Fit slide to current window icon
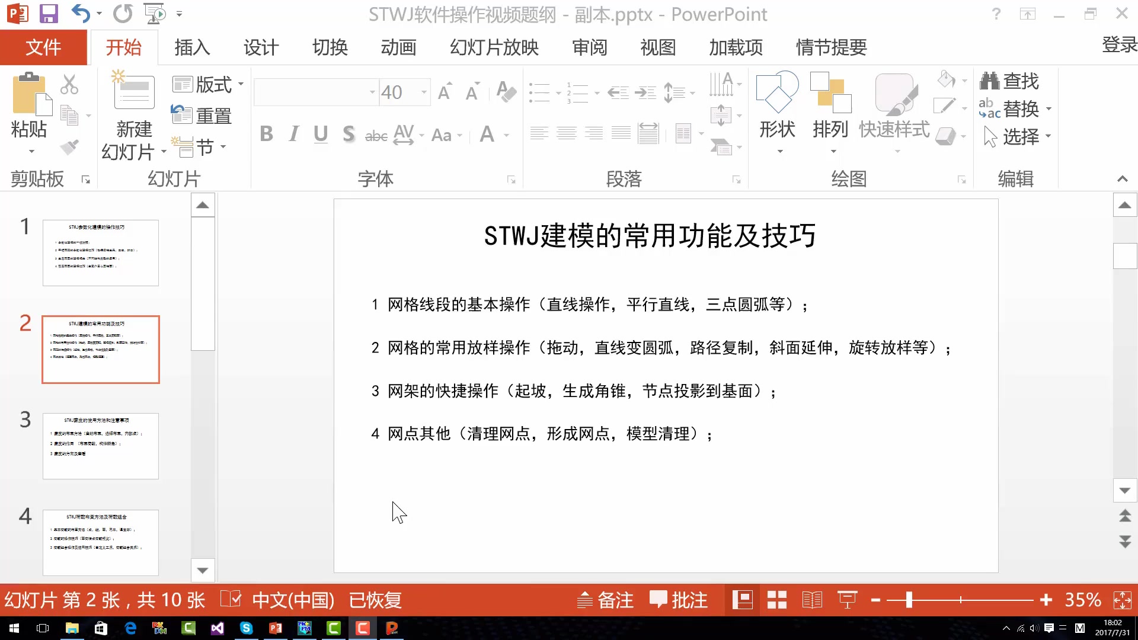 (x=1123, y=600)
